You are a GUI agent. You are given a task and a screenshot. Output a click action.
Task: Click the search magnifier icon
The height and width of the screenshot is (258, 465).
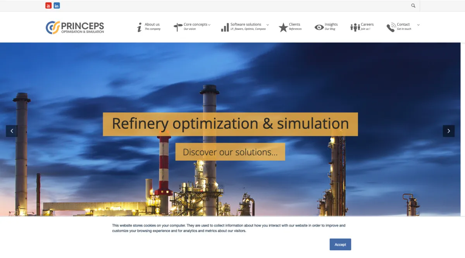413,5
